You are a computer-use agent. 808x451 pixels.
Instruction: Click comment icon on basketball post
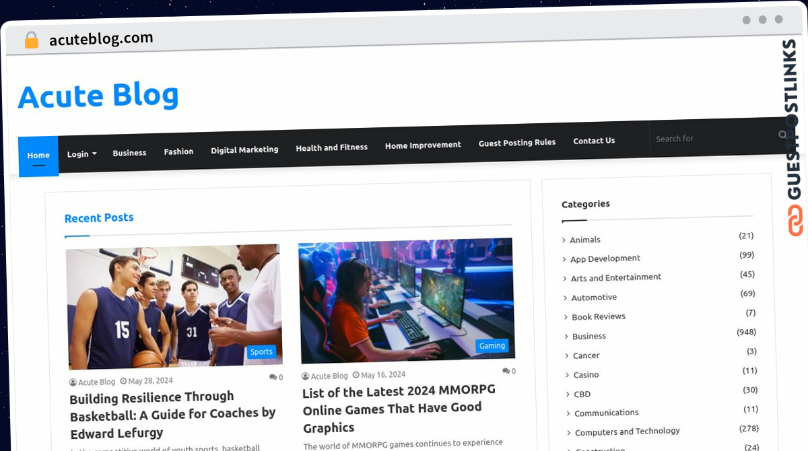(x=273, y=378)
